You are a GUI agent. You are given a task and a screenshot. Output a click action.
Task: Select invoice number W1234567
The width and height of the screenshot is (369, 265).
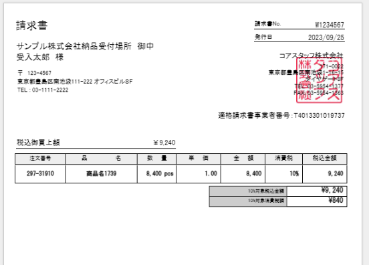[x=330, y=25]
